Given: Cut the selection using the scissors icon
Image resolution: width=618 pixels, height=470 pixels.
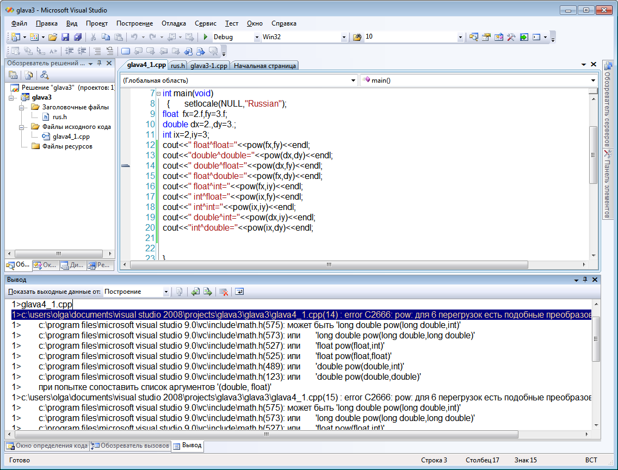Looking at the screenshot, I should pyautogui.click(x=94, y=37).
